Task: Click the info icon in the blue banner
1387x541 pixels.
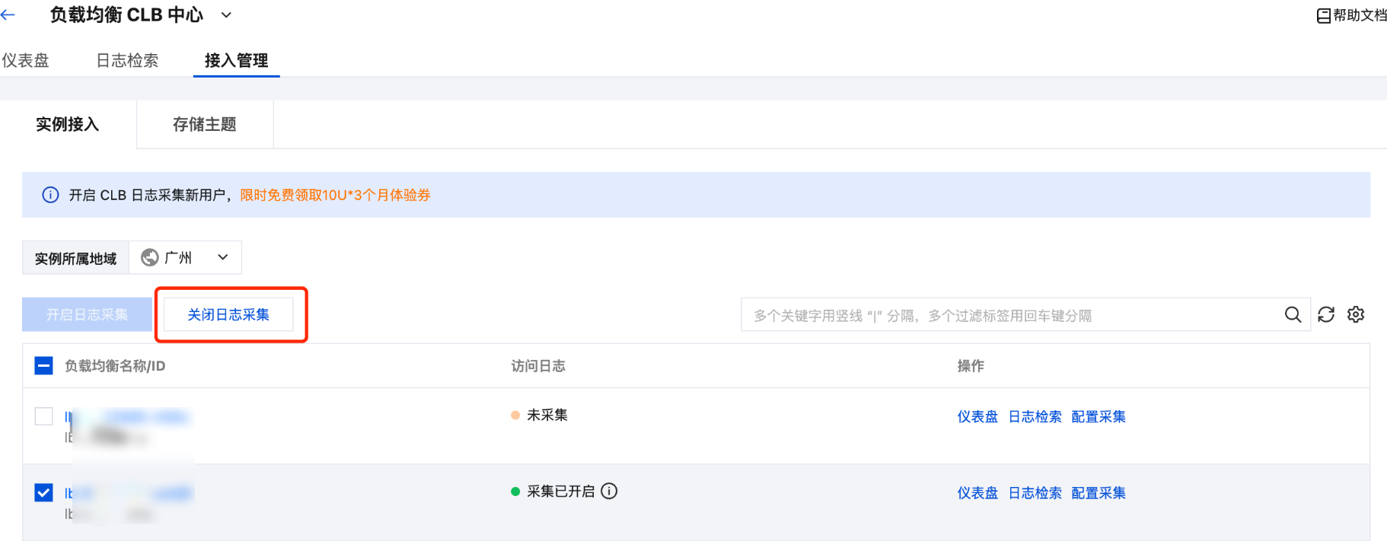Action: pos(50,195)
